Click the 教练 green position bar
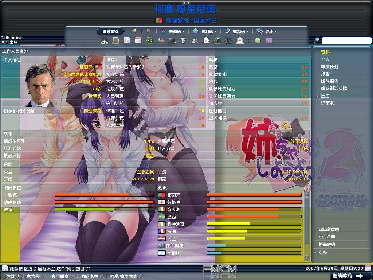 (104, 209)
